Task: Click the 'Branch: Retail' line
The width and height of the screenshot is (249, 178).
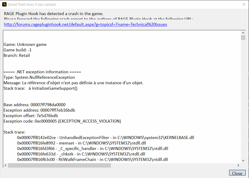Action: click(17, 55)
